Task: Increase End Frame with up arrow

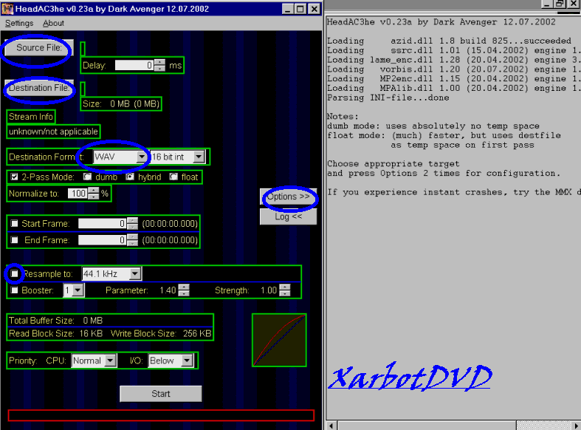Action: click(132, 237)
